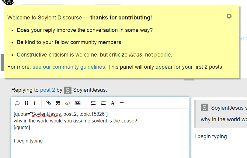Insert a blockquote with the quote icon

point(58,103)
